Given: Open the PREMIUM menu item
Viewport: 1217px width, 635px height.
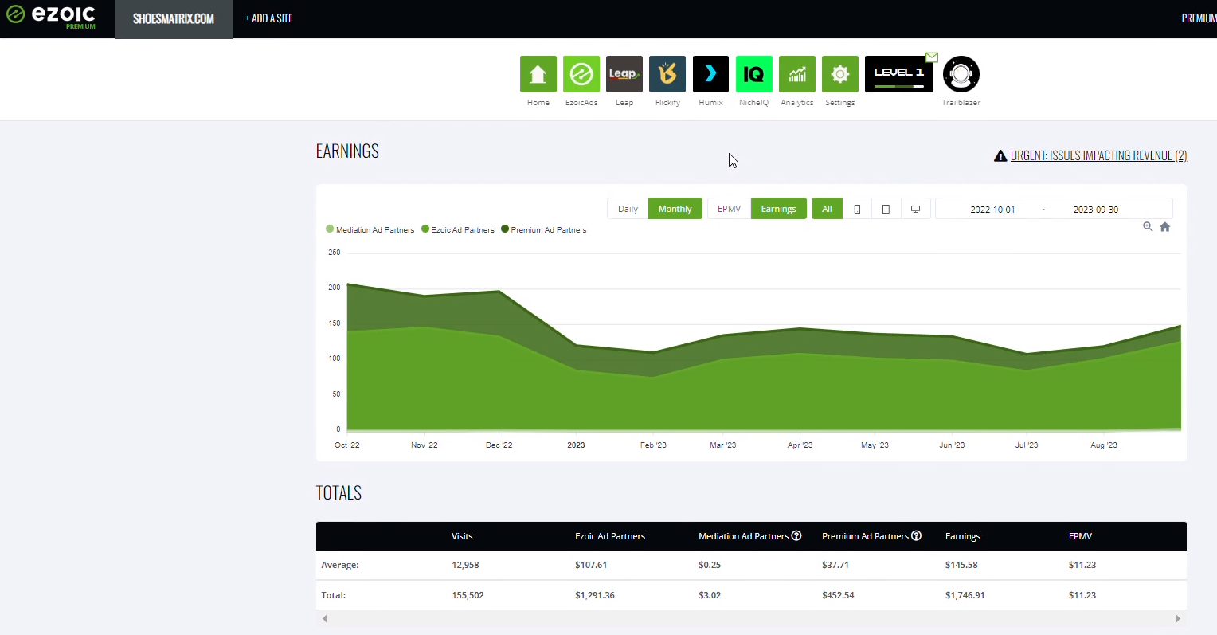Looking at the screenshot, I should coord(1199,18).
